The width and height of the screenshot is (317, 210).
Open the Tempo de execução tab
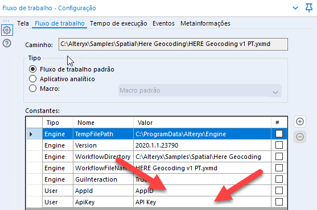(118, 23)
